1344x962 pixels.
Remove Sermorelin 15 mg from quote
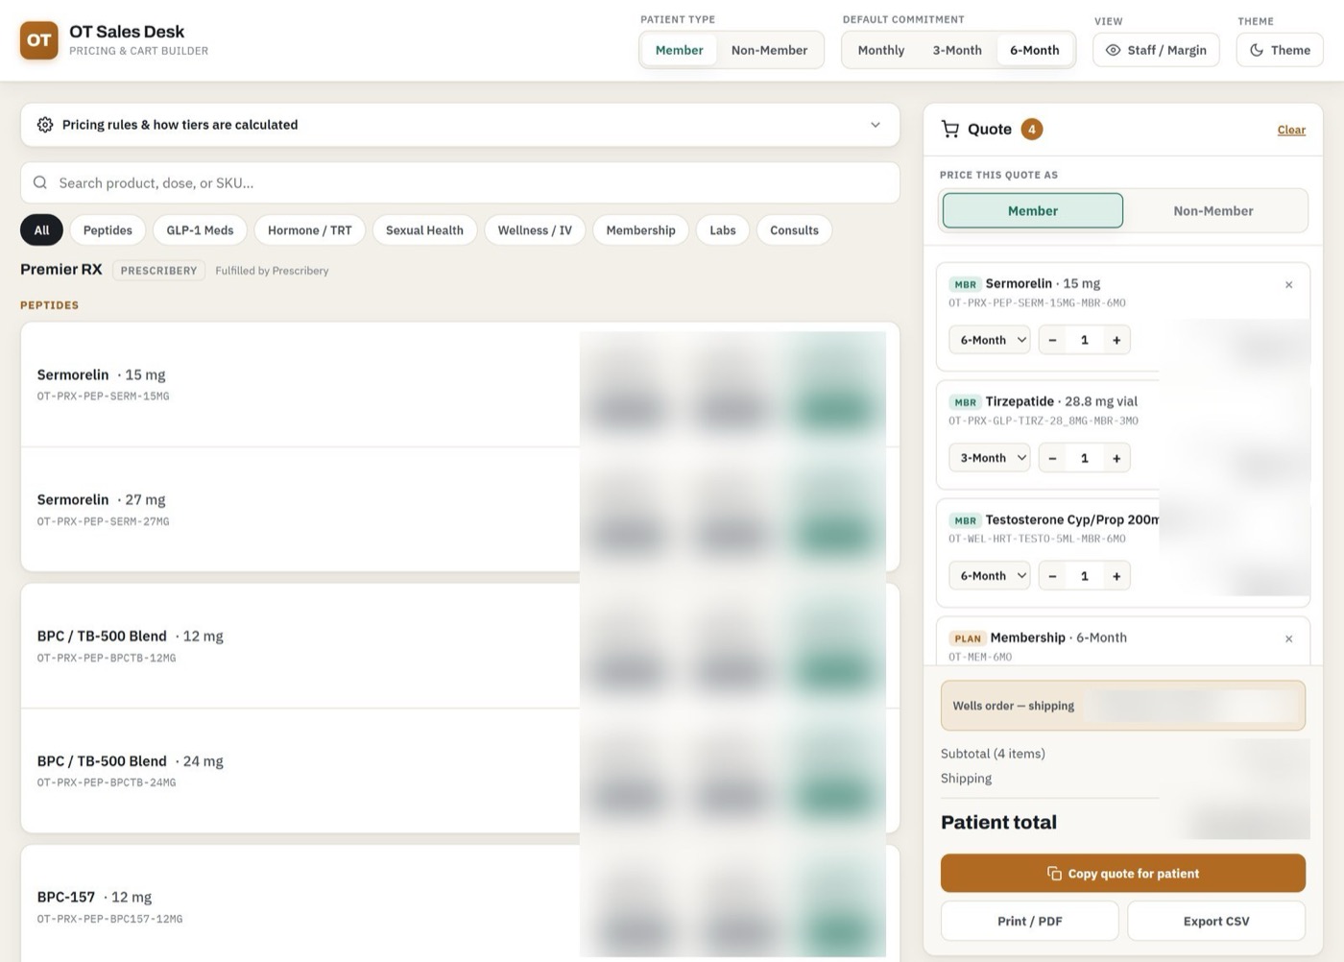coord(1288,284)
